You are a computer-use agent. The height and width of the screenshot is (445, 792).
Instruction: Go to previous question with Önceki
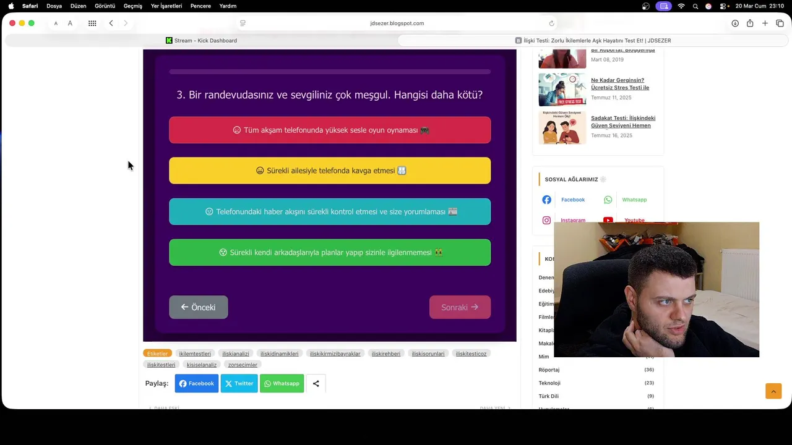pyautogui.click(x=199, y=307)
